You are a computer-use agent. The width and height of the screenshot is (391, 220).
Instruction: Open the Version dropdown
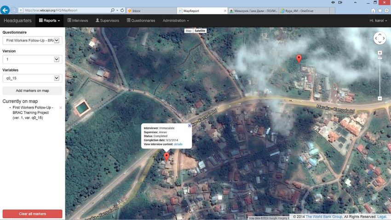coord(32,59)
